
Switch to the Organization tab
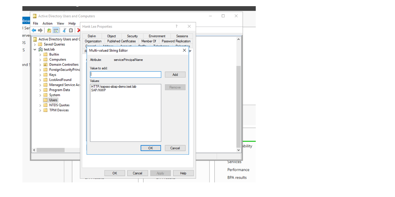click(x=93, y=41)
